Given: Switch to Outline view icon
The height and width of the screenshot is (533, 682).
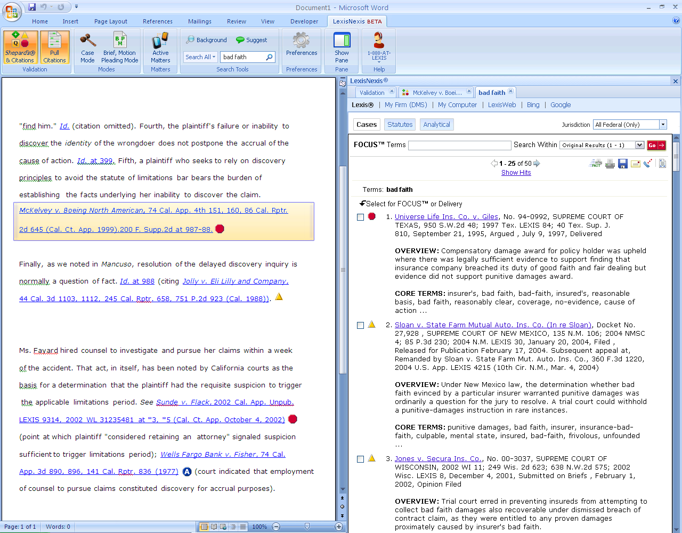Looking at the screenshot, I should point(233,527).
